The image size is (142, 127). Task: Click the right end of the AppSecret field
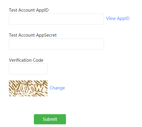pyautogui.click(x=101, y=44)
